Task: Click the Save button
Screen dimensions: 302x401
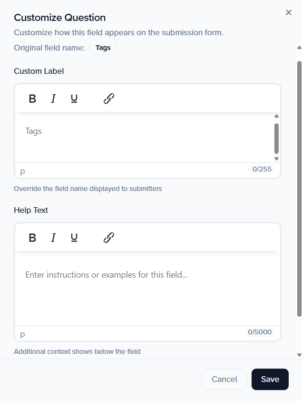Action: coord(270,379)
